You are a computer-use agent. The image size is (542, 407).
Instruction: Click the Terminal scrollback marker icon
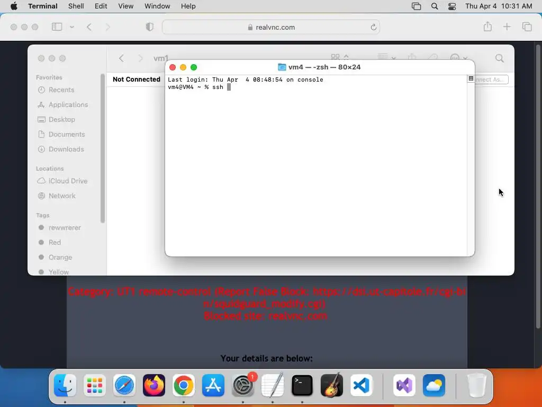pos(471,79)
